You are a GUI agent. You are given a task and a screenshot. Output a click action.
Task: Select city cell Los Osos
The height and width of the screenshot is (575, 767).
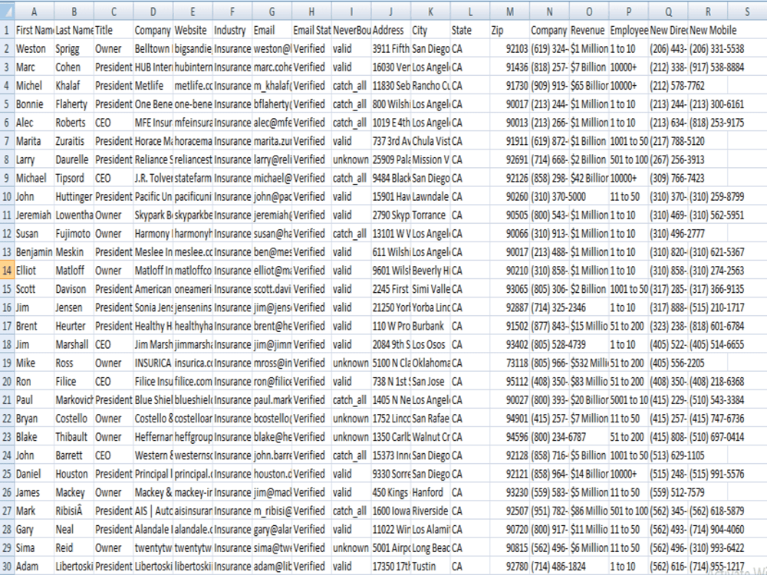coord(430,345)
